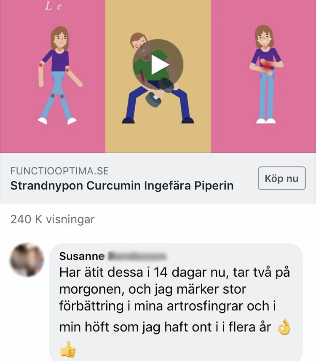The height and width of the screenshot is (361, 316).
Task: Play the video with the play button
Action: coord(158,64)
